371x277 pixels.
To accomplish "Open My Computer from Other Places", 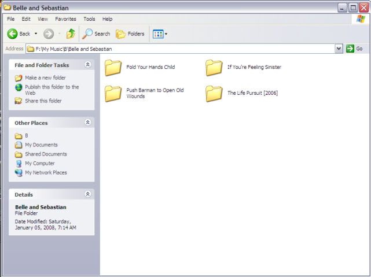I will point(40,163).
